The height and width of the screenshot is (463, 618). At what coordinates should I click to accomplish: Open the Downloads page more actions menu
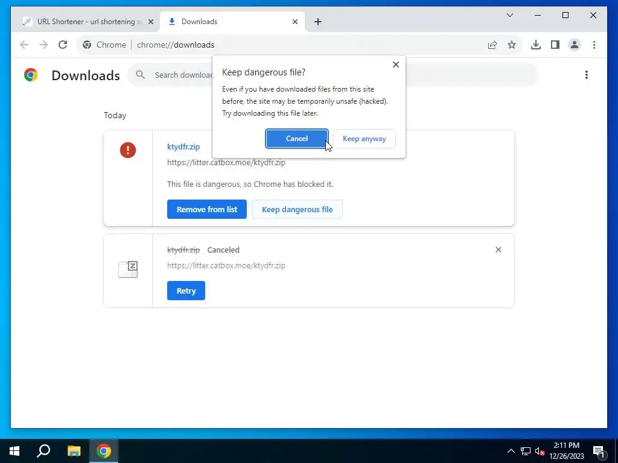[x=587, y=75]
